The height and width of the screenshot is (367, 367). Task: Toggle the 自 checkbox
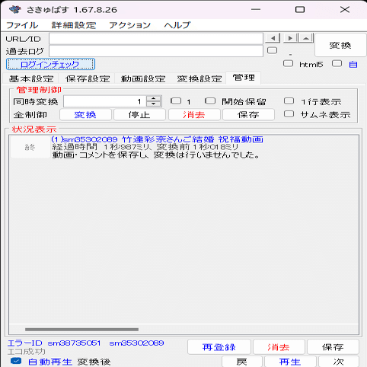[337, 63]
